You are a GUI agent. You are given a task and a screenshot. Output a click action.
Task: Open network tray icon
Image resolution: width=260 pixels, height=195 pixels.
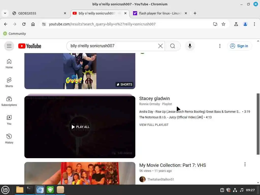235,190
